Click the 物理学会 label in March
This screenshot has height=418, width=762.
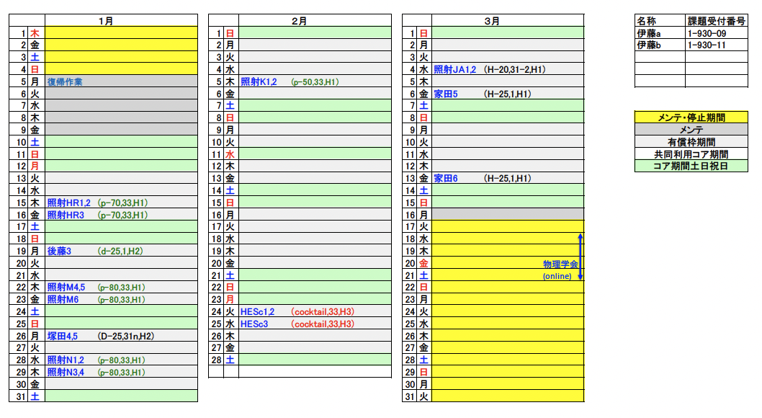click(x=560, y=264)
